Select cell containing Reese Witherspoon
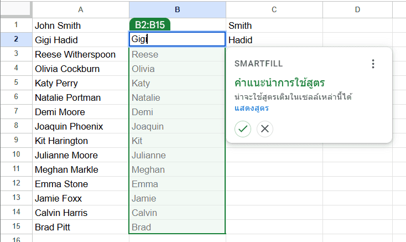Viewport: 406px width, 242px height. (x=81, y=54)
